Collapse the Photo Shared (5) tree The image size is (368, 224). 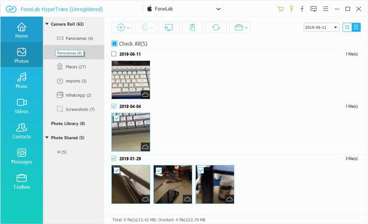[47, 138]
